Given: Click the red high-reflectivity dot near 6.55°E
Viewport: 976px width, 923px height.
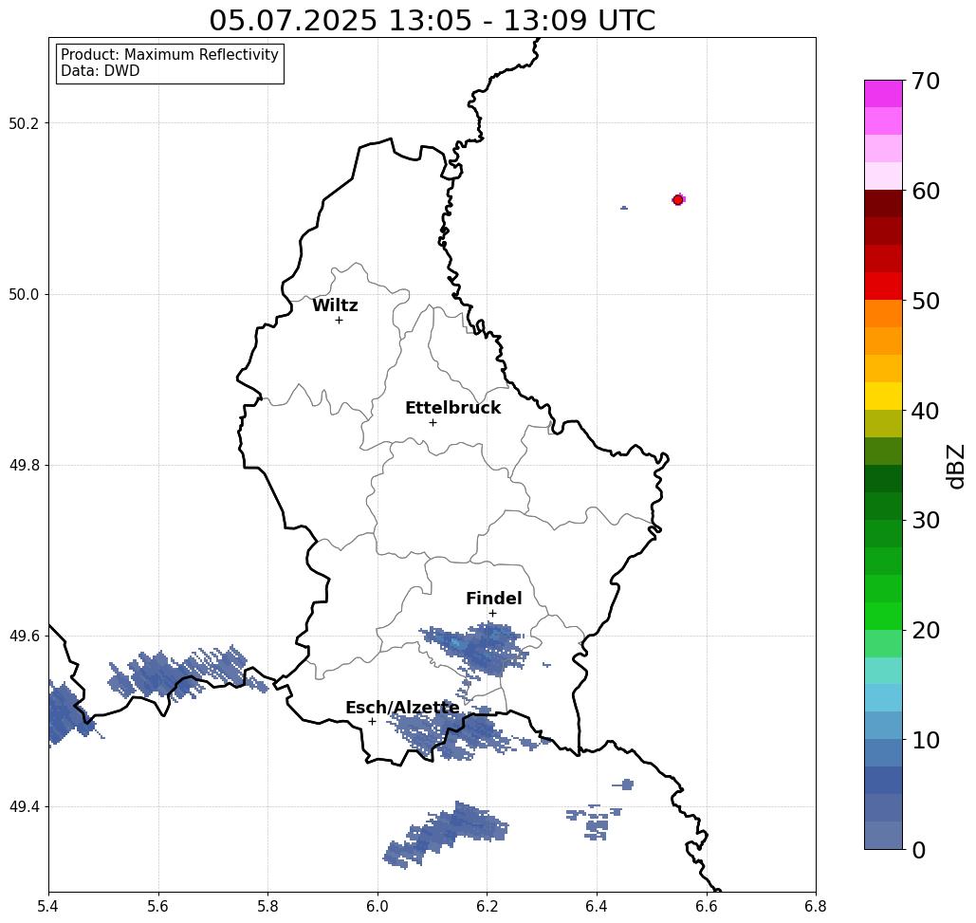Looking at the screenshot, I should pyautogui.click(x=678, y=200).
